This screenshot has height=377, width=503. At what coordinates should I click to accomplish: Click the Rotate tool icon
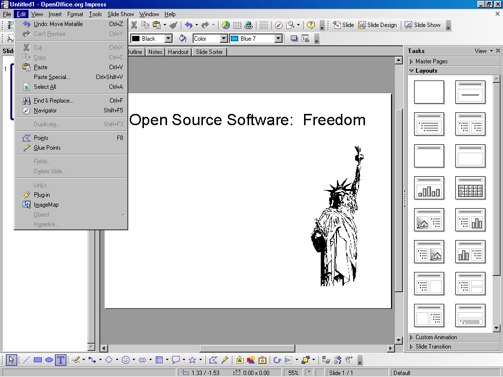pos(277,360)
